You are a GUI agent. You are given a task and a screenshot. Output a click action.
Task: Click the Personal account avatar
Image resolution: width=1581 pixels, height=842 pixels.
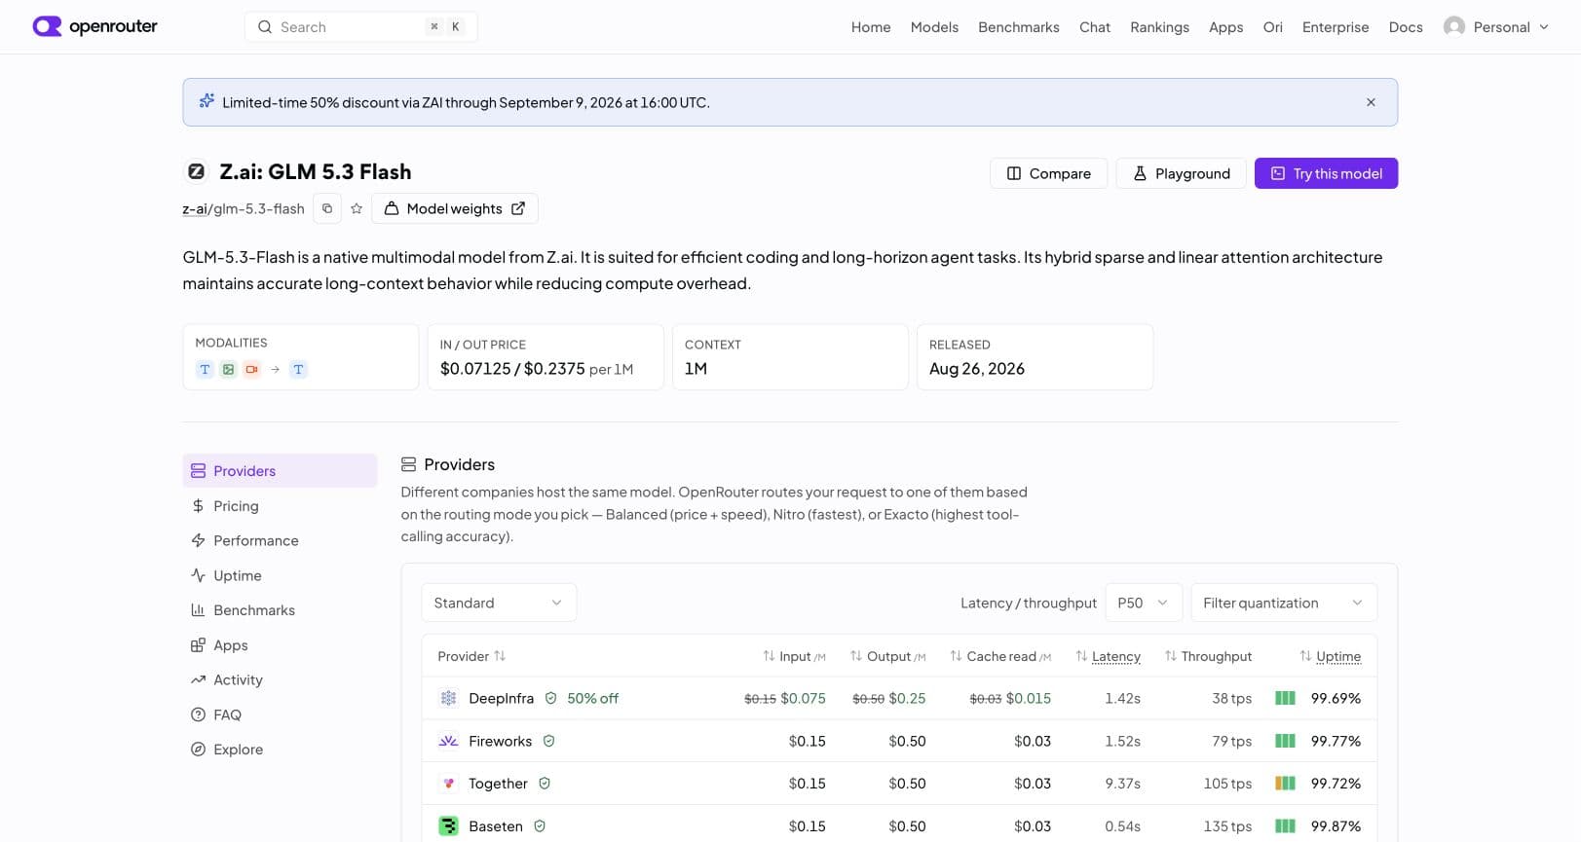[x=1454, y=26]
